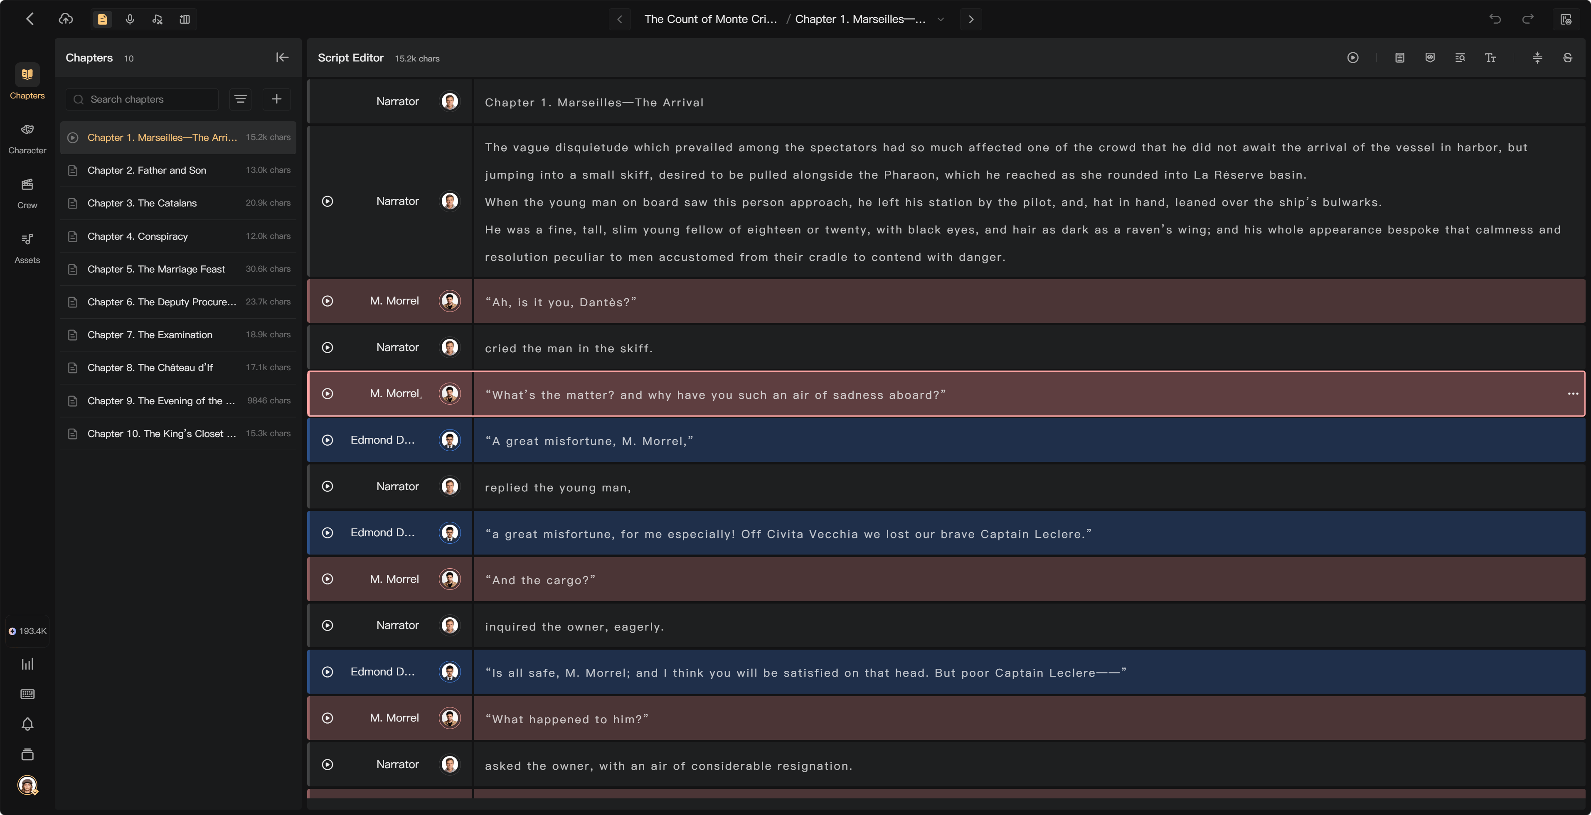The width and height of the screenshot is (1591, 815).
Task: Open Chapter 2. Father and Son
Action: coord(178,170)
